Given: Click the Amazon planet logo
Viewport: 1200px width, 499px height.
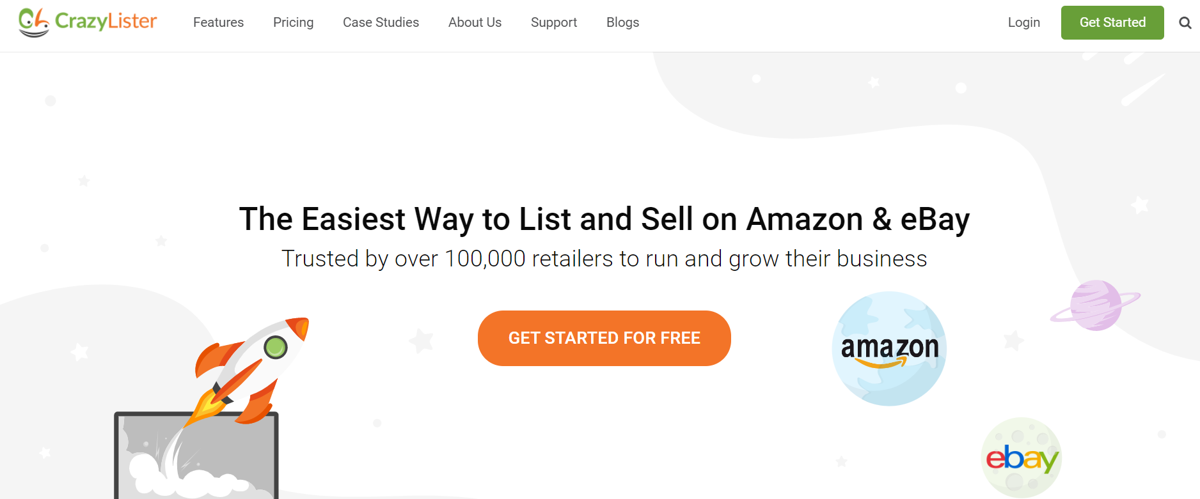Looking at the screenshot, I should [889, 349].
